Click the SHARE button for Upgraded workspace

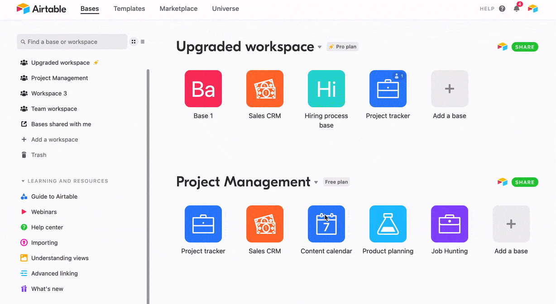524,47
